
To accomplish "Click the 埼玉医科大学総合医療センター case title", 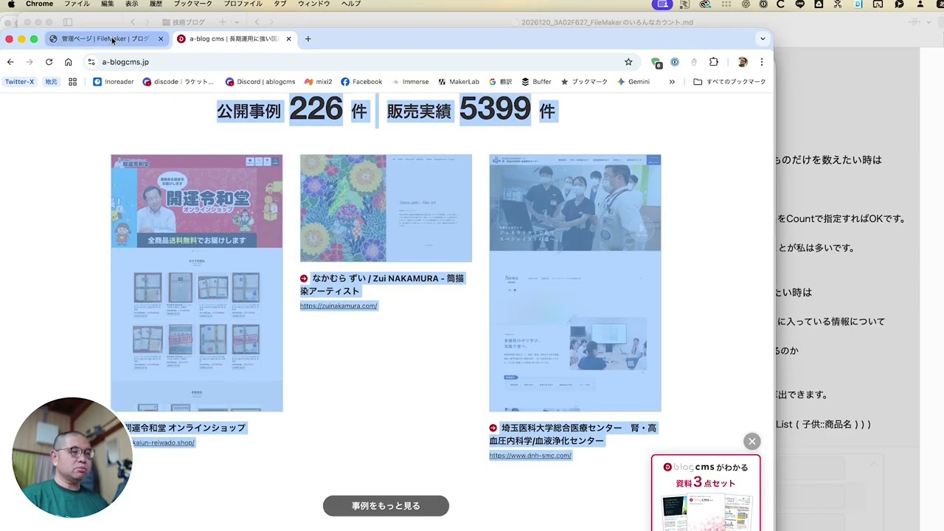I will click(x=572, y=434).
